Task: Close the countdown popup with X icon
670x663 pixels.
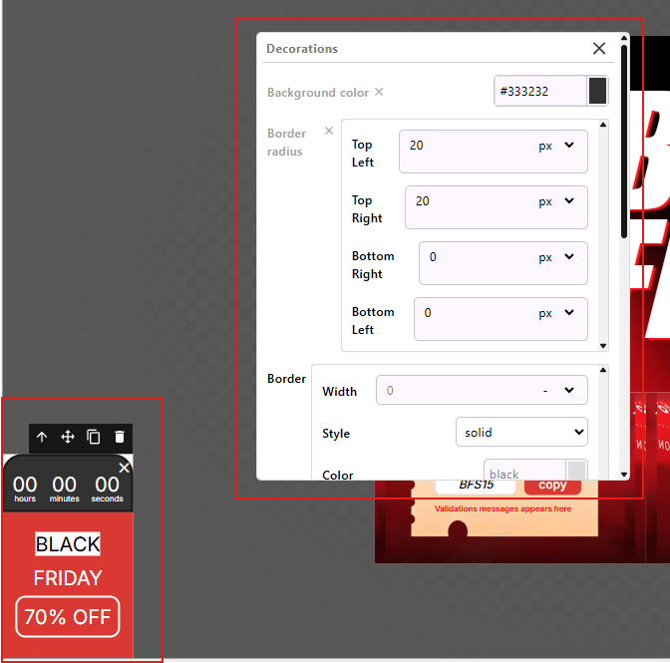Action: (x=124, y=468)
